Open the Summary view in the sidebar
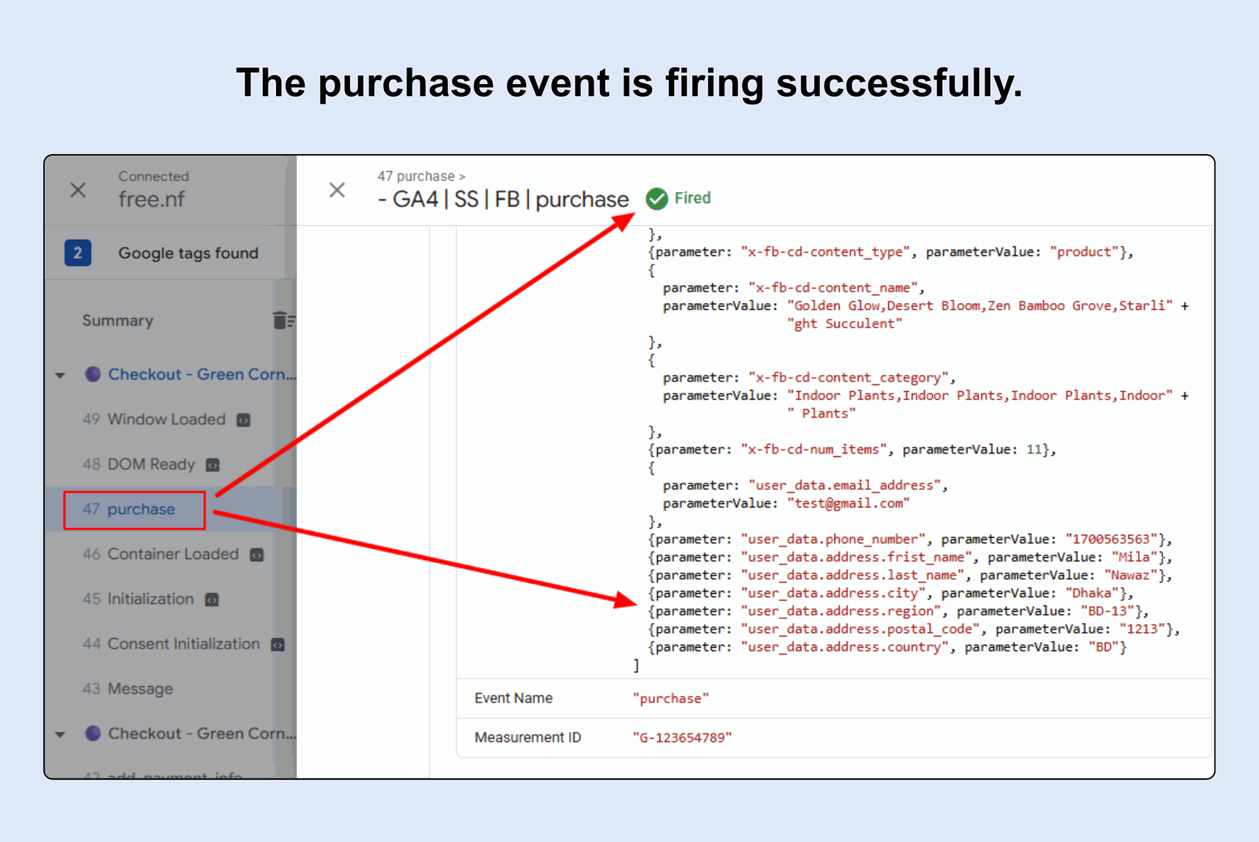 118,321
